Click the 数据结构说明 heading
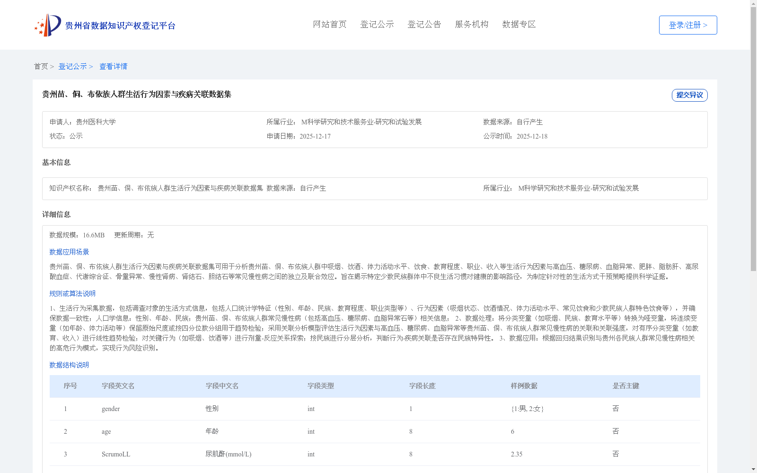Image resolution: width=757 pixels, height=473 pixels. (69, 365)
